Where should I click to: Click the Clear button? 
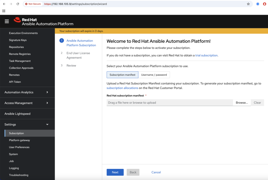tap(257, 103)
